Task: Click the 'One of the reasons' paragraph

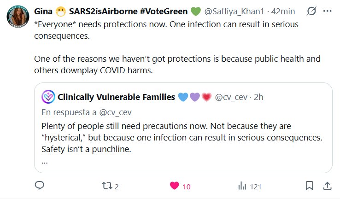Action: pyautogui.click(x=177, y=65)
